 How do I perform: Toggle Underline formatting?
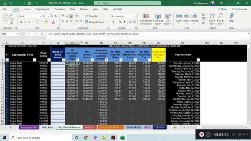tap(29, 22)
